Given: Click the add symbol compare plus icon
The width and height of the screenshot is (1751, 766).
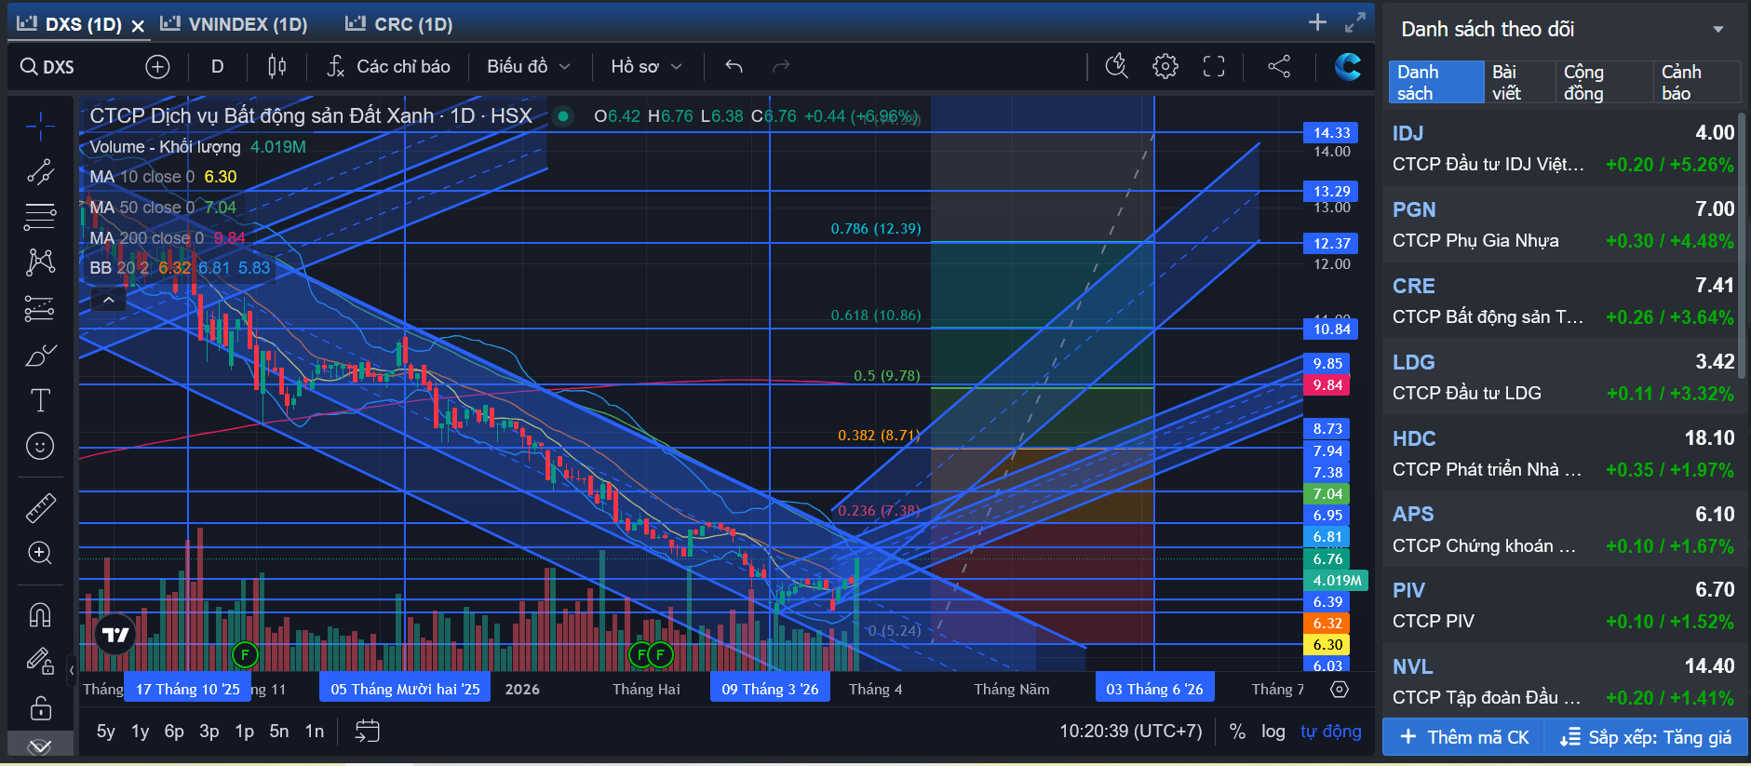Looking at the screenshot, I should (x=157, y=67).
